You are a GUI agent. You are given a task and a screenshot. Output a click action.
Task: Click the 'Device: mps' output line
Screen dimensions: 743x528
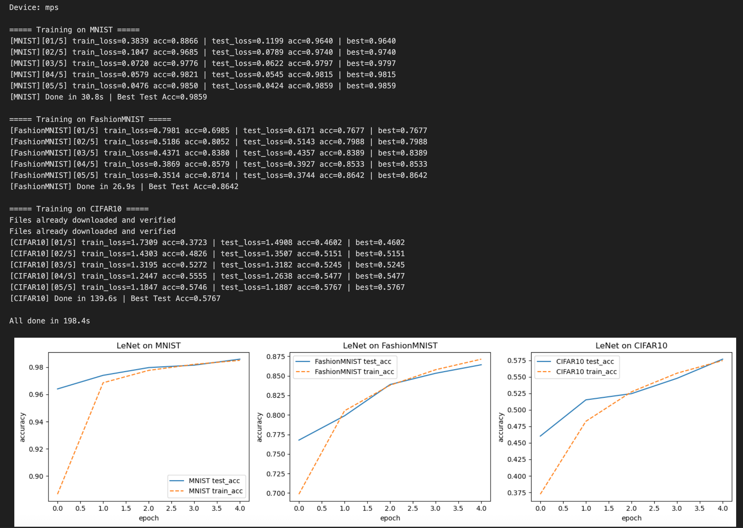[x=34, y=7]
